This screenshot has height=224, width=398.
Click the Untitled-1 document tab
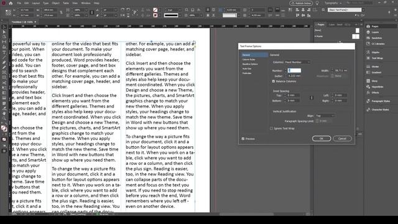(x=23, y=22)
